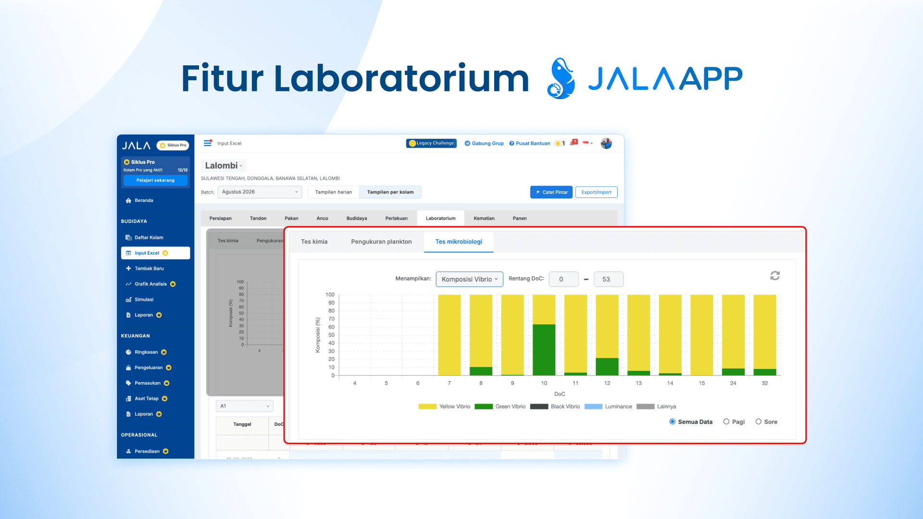The image size is (923, 519).
Task: Open the user profile avatar
Action: click(x=606, y=143)
